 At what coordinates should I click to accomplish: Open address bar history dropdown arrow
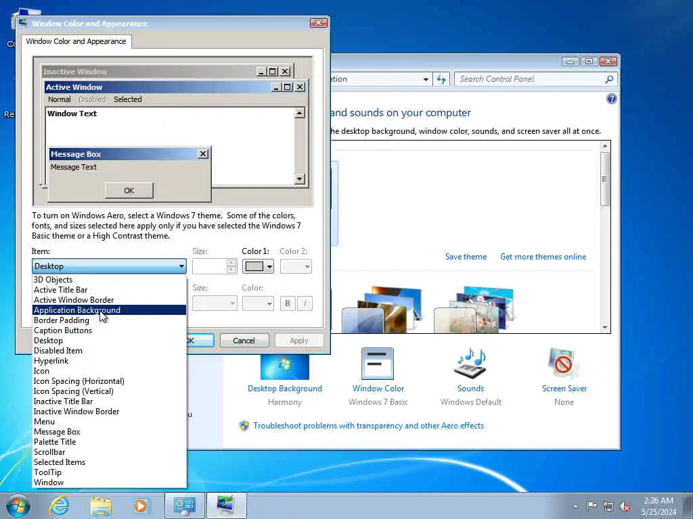point(426,80)
